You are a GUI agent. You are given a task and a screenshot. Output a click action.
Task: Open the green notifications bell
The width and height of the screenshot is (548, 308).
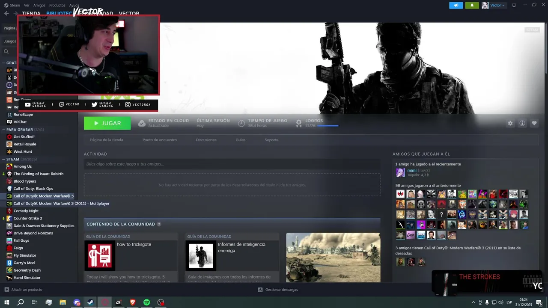pyautogui.click(x=472, y=5)
